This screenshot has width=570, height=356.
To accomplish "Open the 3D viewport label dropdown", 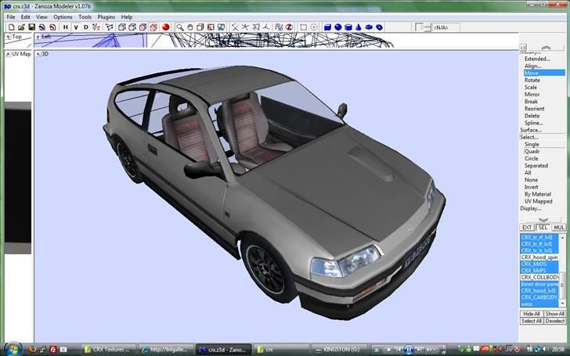I will (x=38, y=55).
